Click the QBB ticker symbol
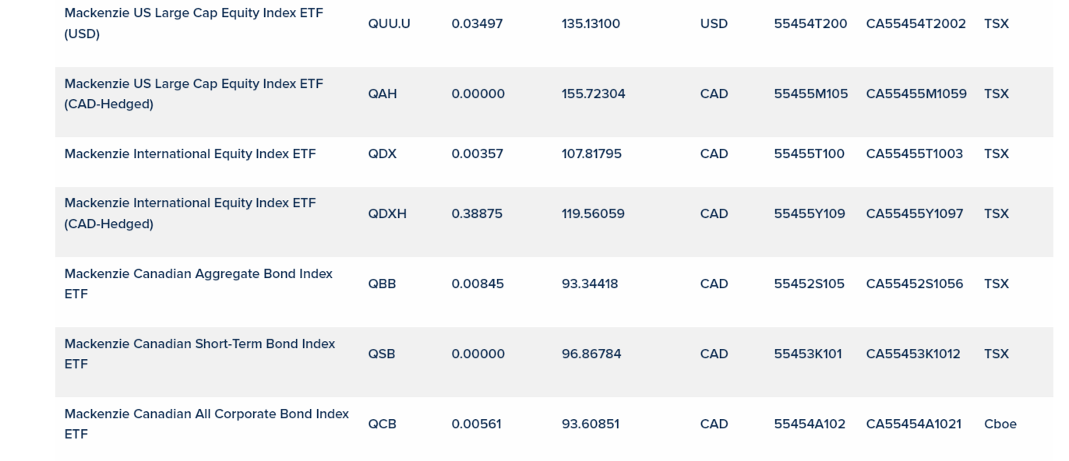Screen dimensions: 1069x461 click(382, 284)
